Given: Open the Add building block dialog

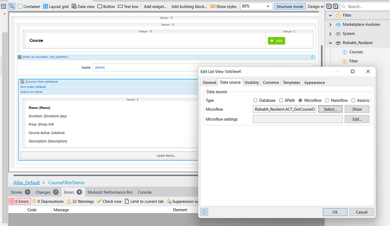Looking at the screenshot, I should point(189,7).
